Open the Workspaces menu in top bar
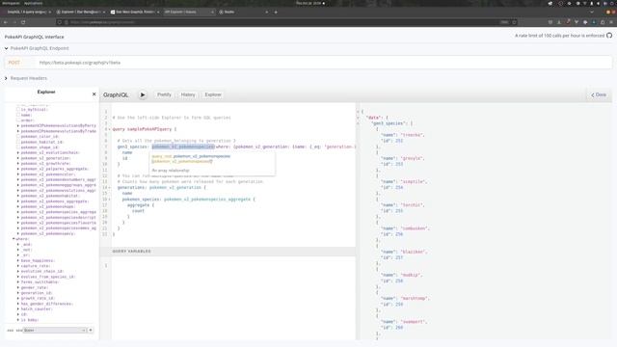The height and width of the screenshot is (347, 617). coord(11,3)
